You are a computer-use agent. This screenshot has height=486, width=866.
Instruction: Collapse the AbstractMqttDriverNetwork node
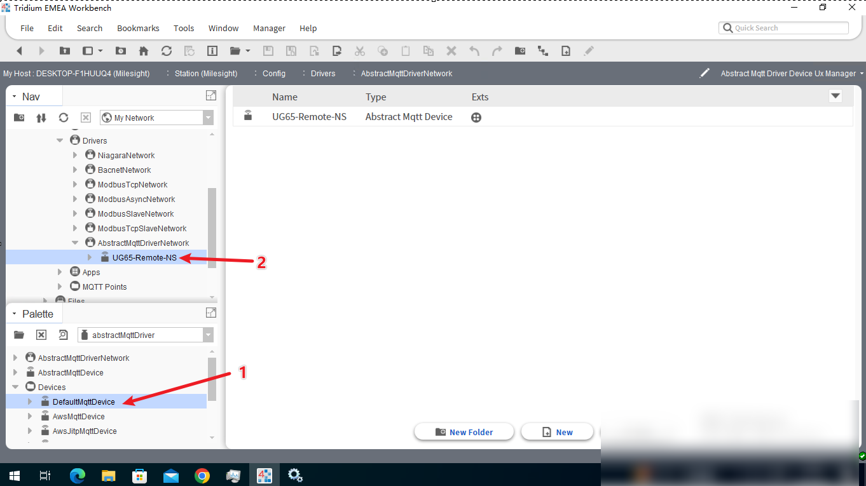click(x=75, y=243)
